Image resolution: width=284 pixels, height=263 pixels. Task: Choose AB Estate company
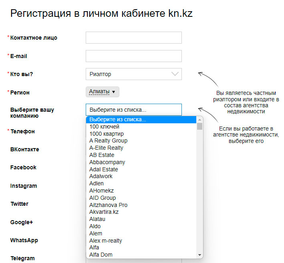(x=102, y=155)
